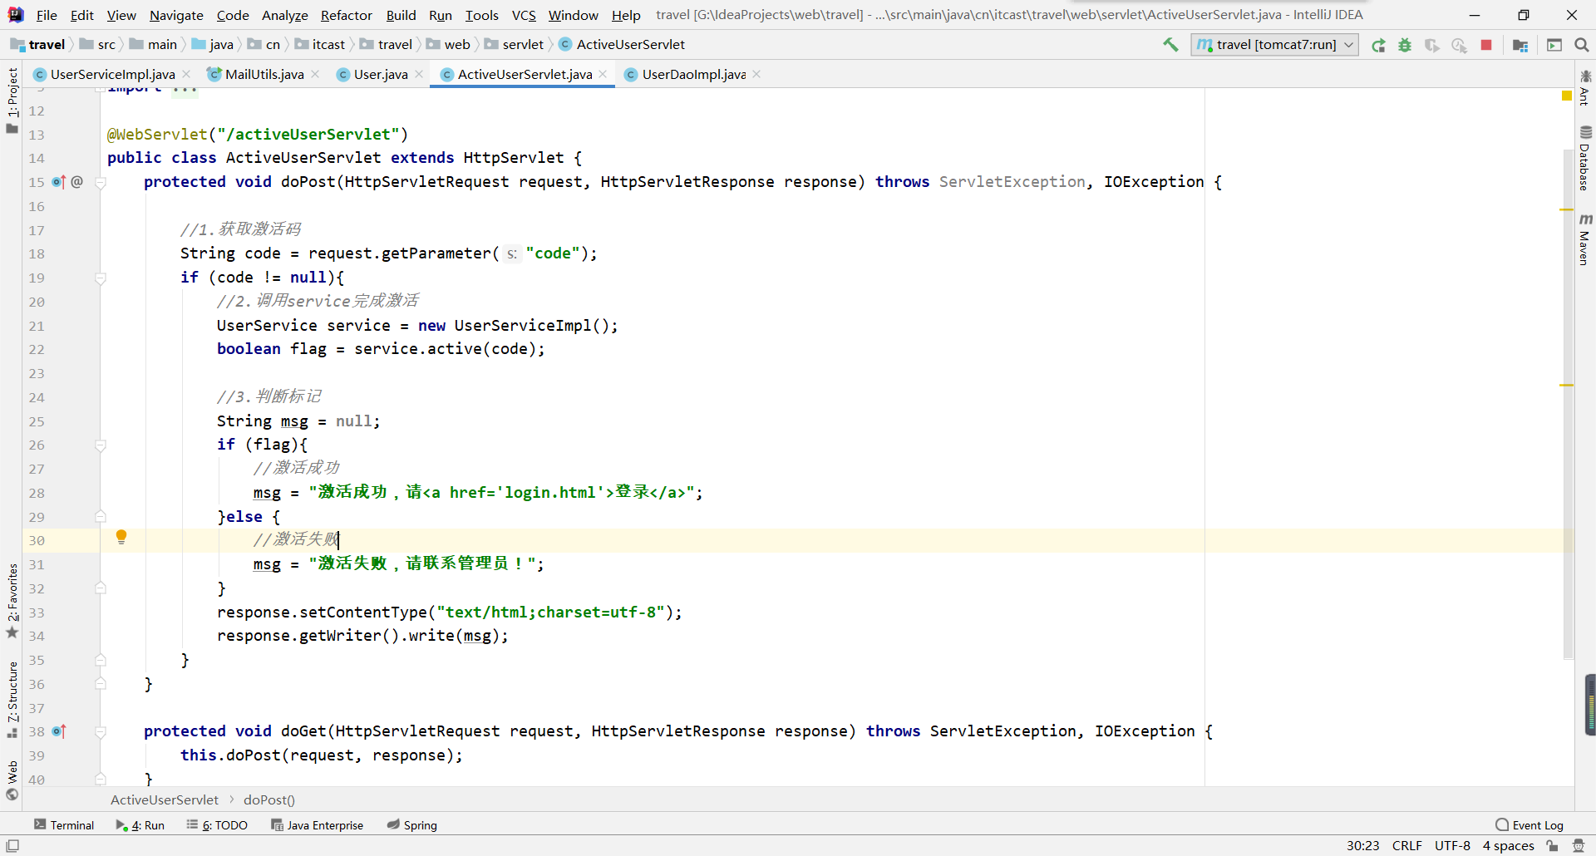Click the profiler run icon
1596x856 pixels.
[1459, 45]
